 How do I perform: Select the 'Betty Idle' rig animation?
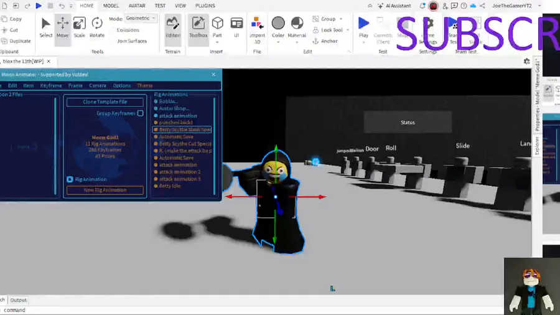[170, 186]
